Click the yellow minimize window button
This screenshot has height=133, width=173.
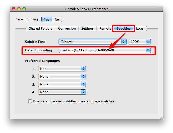(19, 9)
